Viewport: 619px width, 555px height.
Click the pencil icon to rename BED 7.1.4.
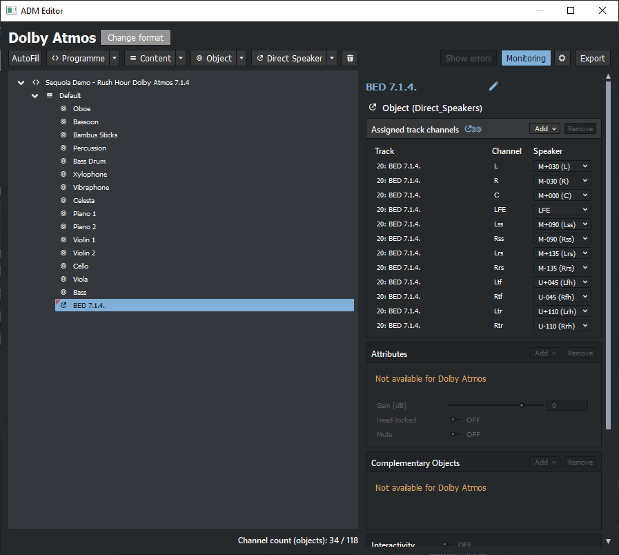493,86
